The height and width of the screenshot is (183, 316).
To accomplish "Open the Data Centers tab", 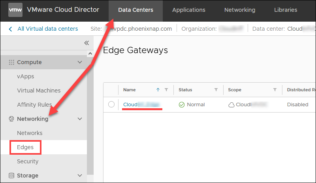I will click(x=135, y=10).
